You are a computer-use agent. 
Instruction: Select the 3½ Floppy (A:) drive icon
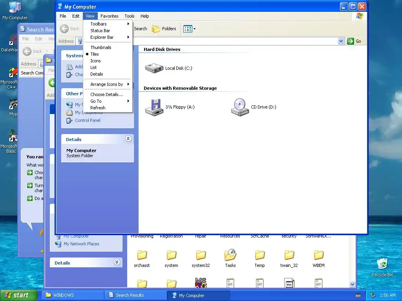click(154, 107)
